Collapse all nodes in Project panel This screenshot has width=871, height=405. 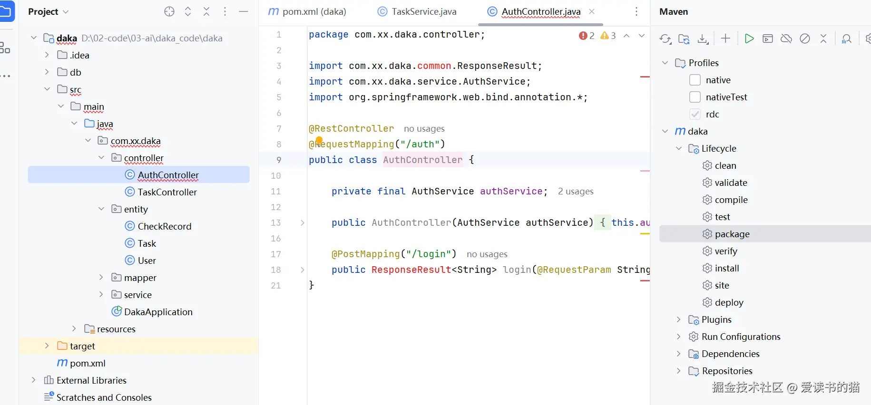point(206,11)
